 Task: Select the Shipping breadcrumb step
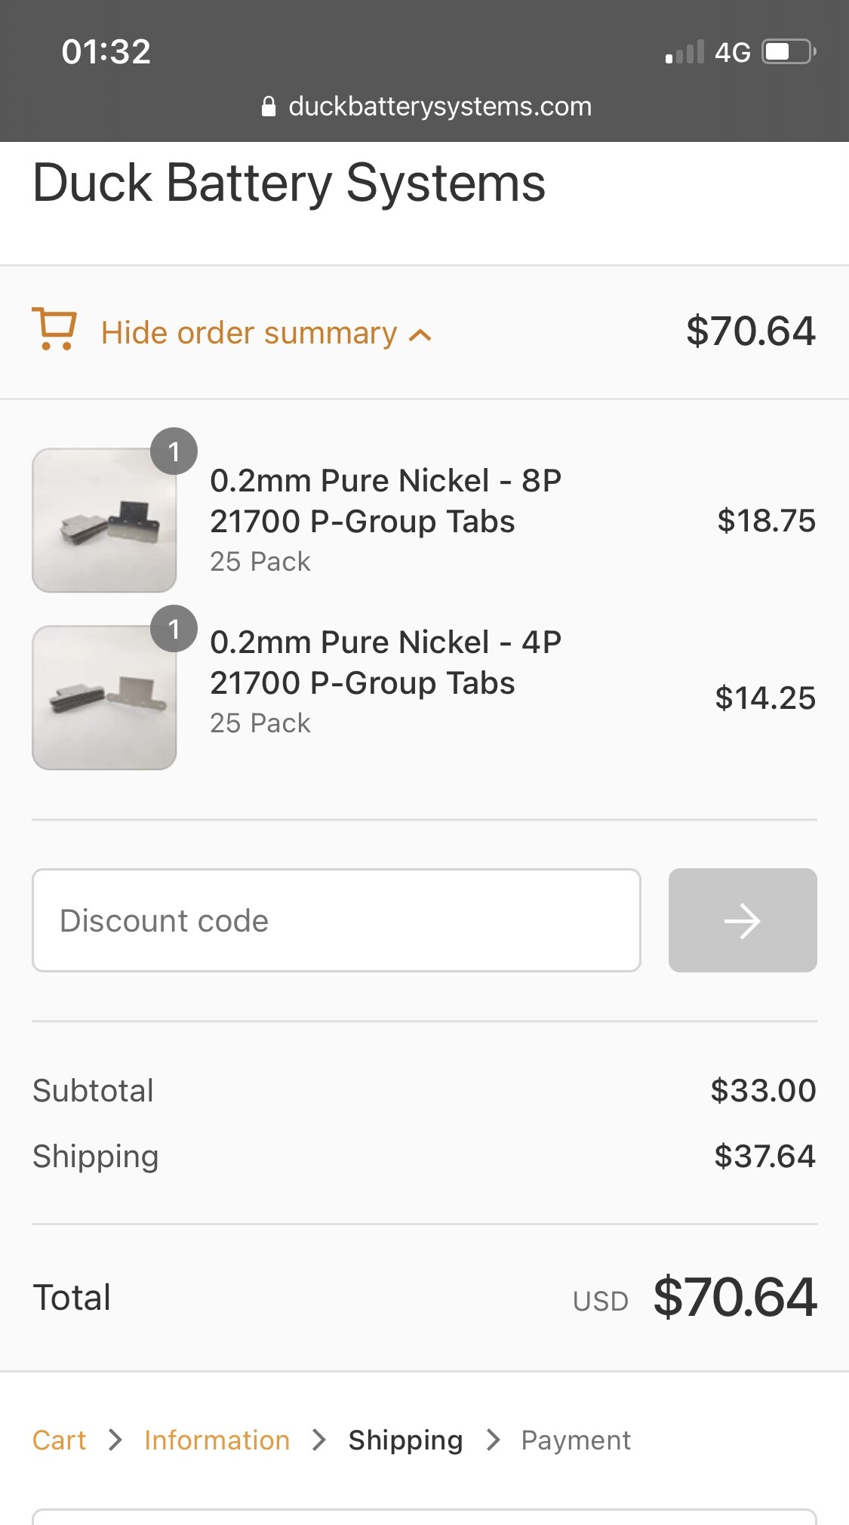[405, 1440]
